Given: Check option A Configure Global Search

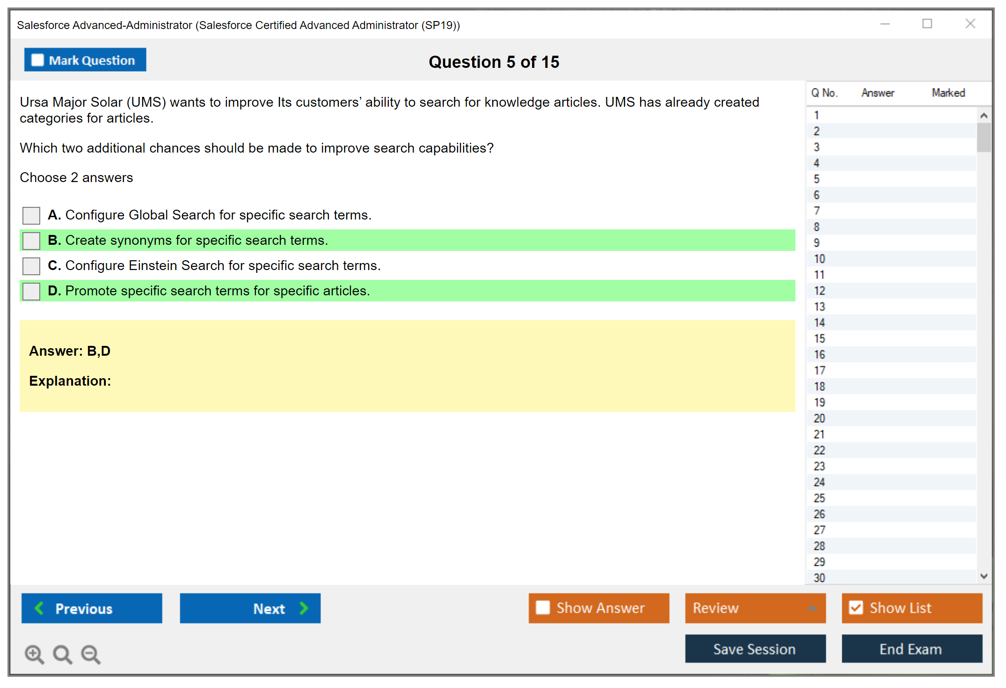Looking at the screenshot, I should coord(31,215).
